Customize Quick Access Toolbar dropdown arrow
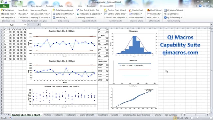This screenshot has height=120, width=213. click(20, 2)
